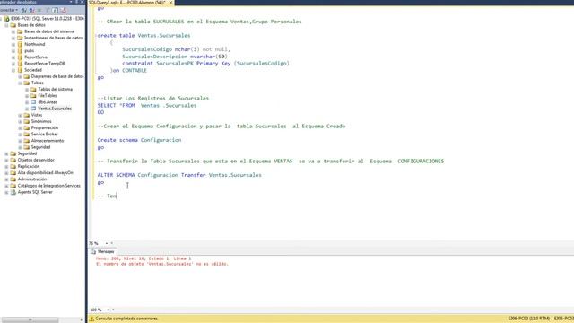
Task: Close the Object Explorer panel
Action: 82,2
